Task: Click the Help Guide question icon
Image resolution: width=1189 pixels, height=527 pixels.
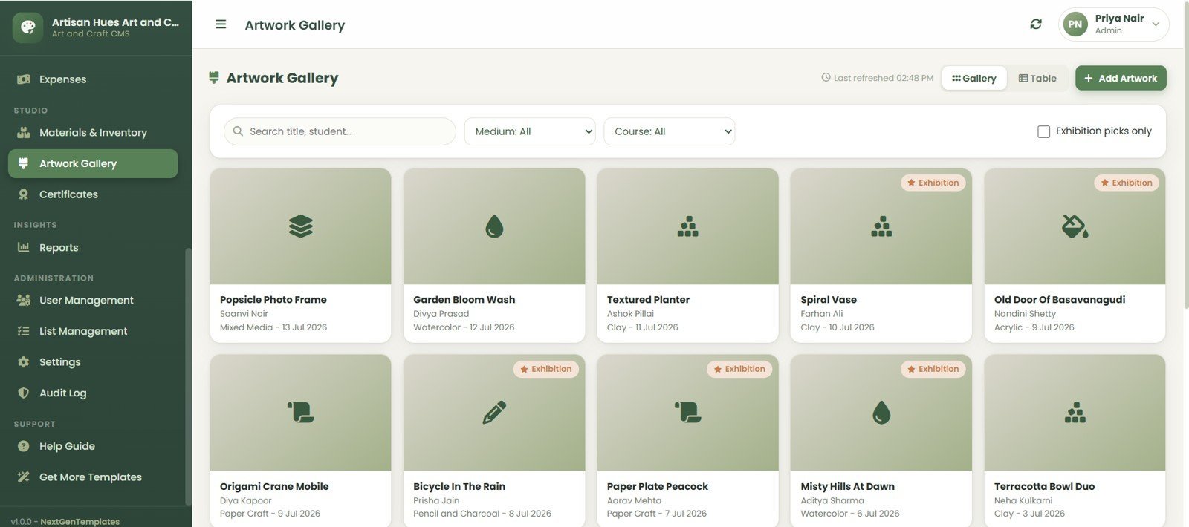Action: coord(24,447)
